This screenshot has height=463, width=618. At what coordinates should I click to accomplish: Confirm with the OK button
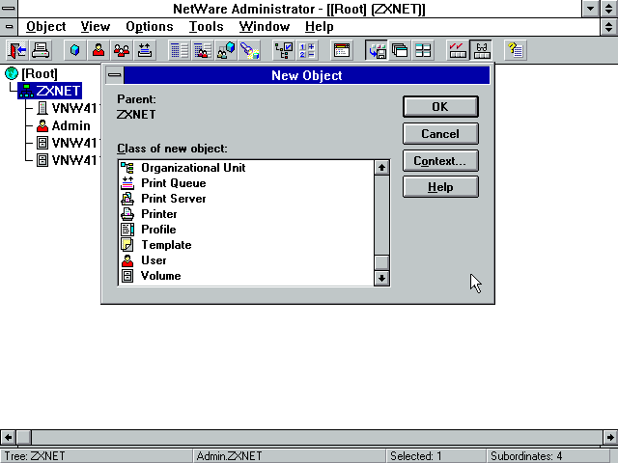click(x=440, y=107)
